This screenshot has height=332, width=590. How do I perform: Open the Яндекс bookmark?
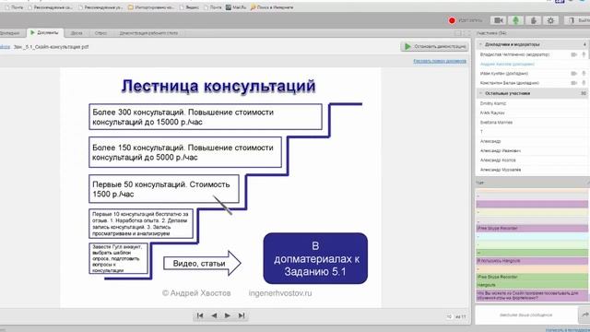[x=189, y=7]
